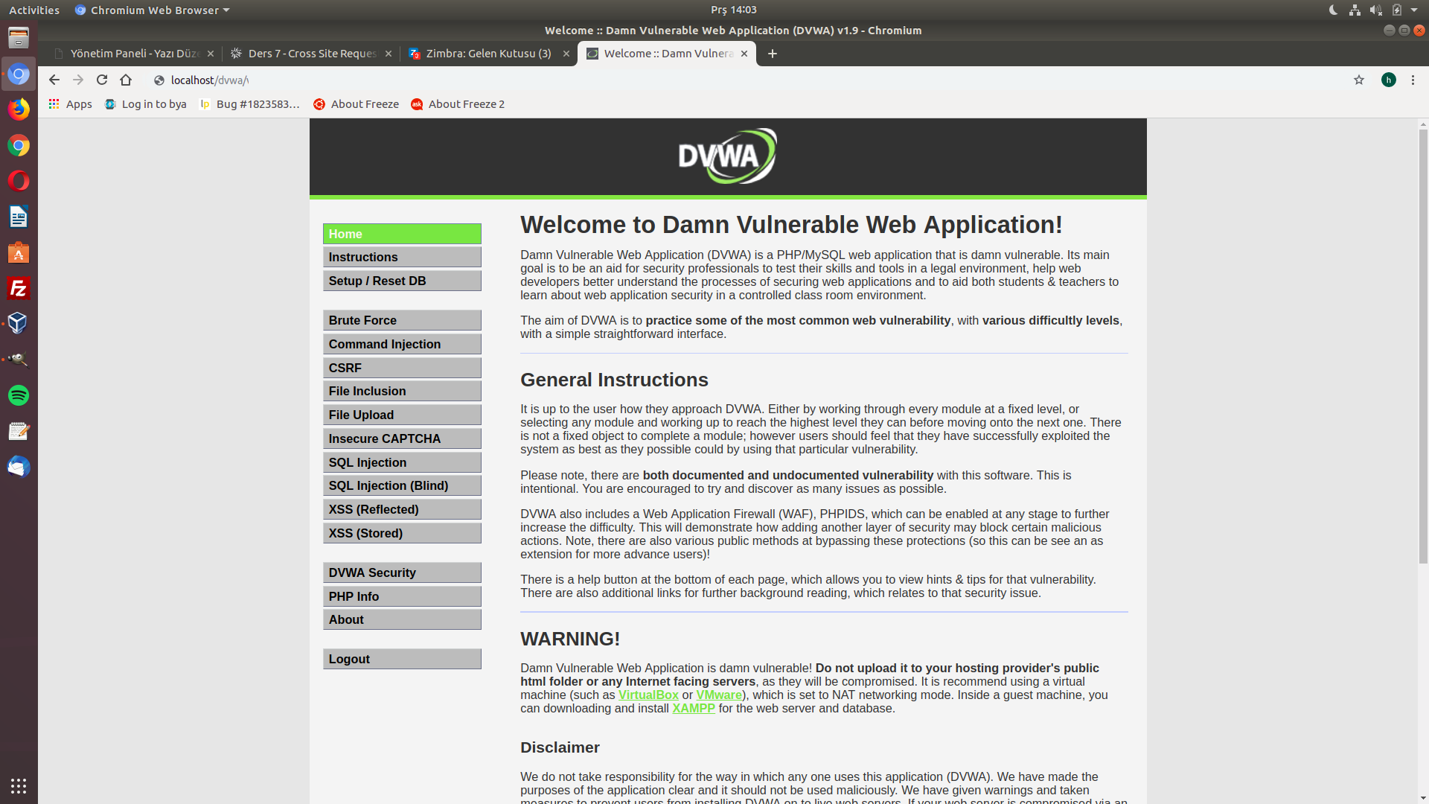Open Activities overview
Viewport: 1429px width, 804px height.
click(x=34, y=10)
